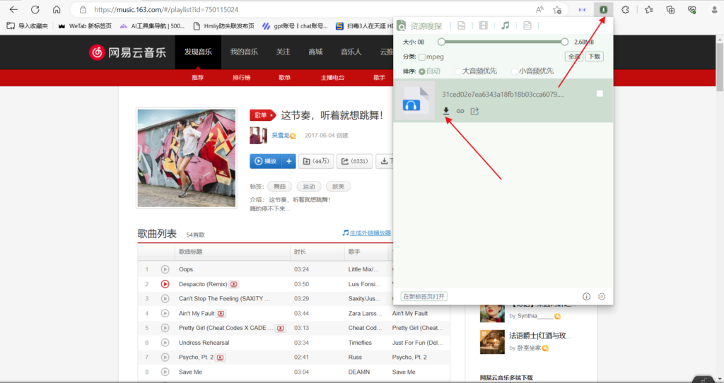The image size is (724, 383).
Task: Open MV icon next to Pretty Girl
Action: tap(280, 328)
